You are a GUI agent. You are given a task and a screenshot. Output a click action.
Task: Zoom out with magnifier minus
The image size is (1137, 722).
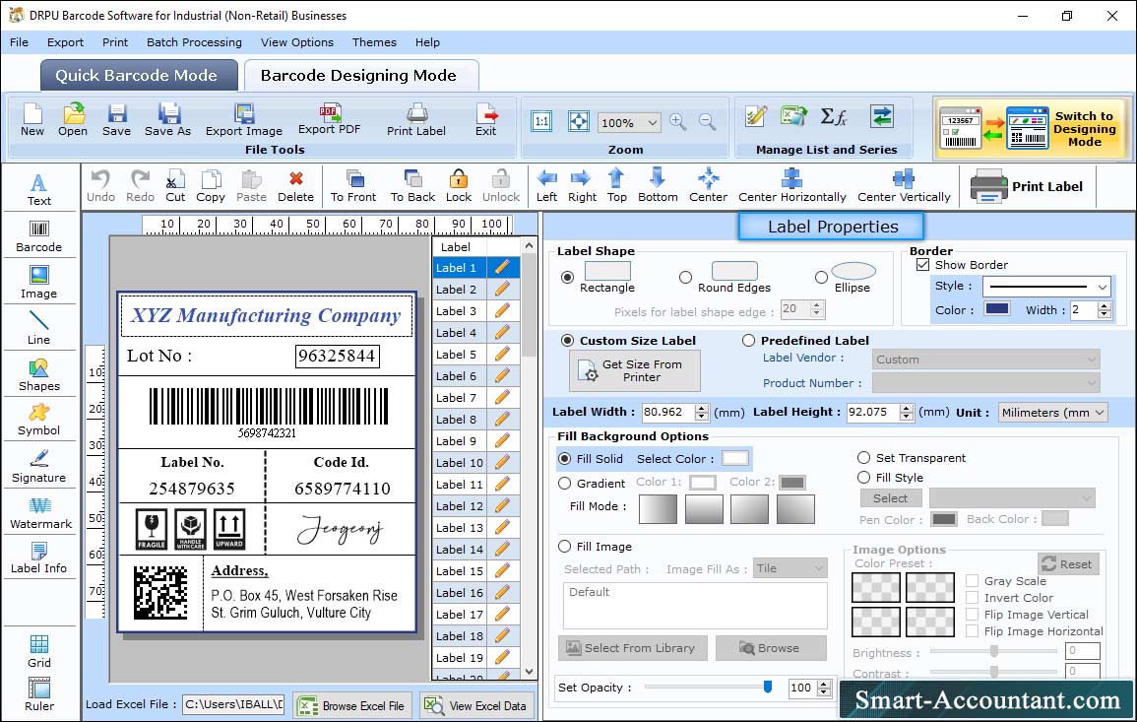(707, 121)
